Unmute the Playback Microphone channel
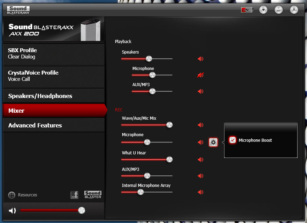This screenshot has width=307, height=223. click(x=200, y=75)
